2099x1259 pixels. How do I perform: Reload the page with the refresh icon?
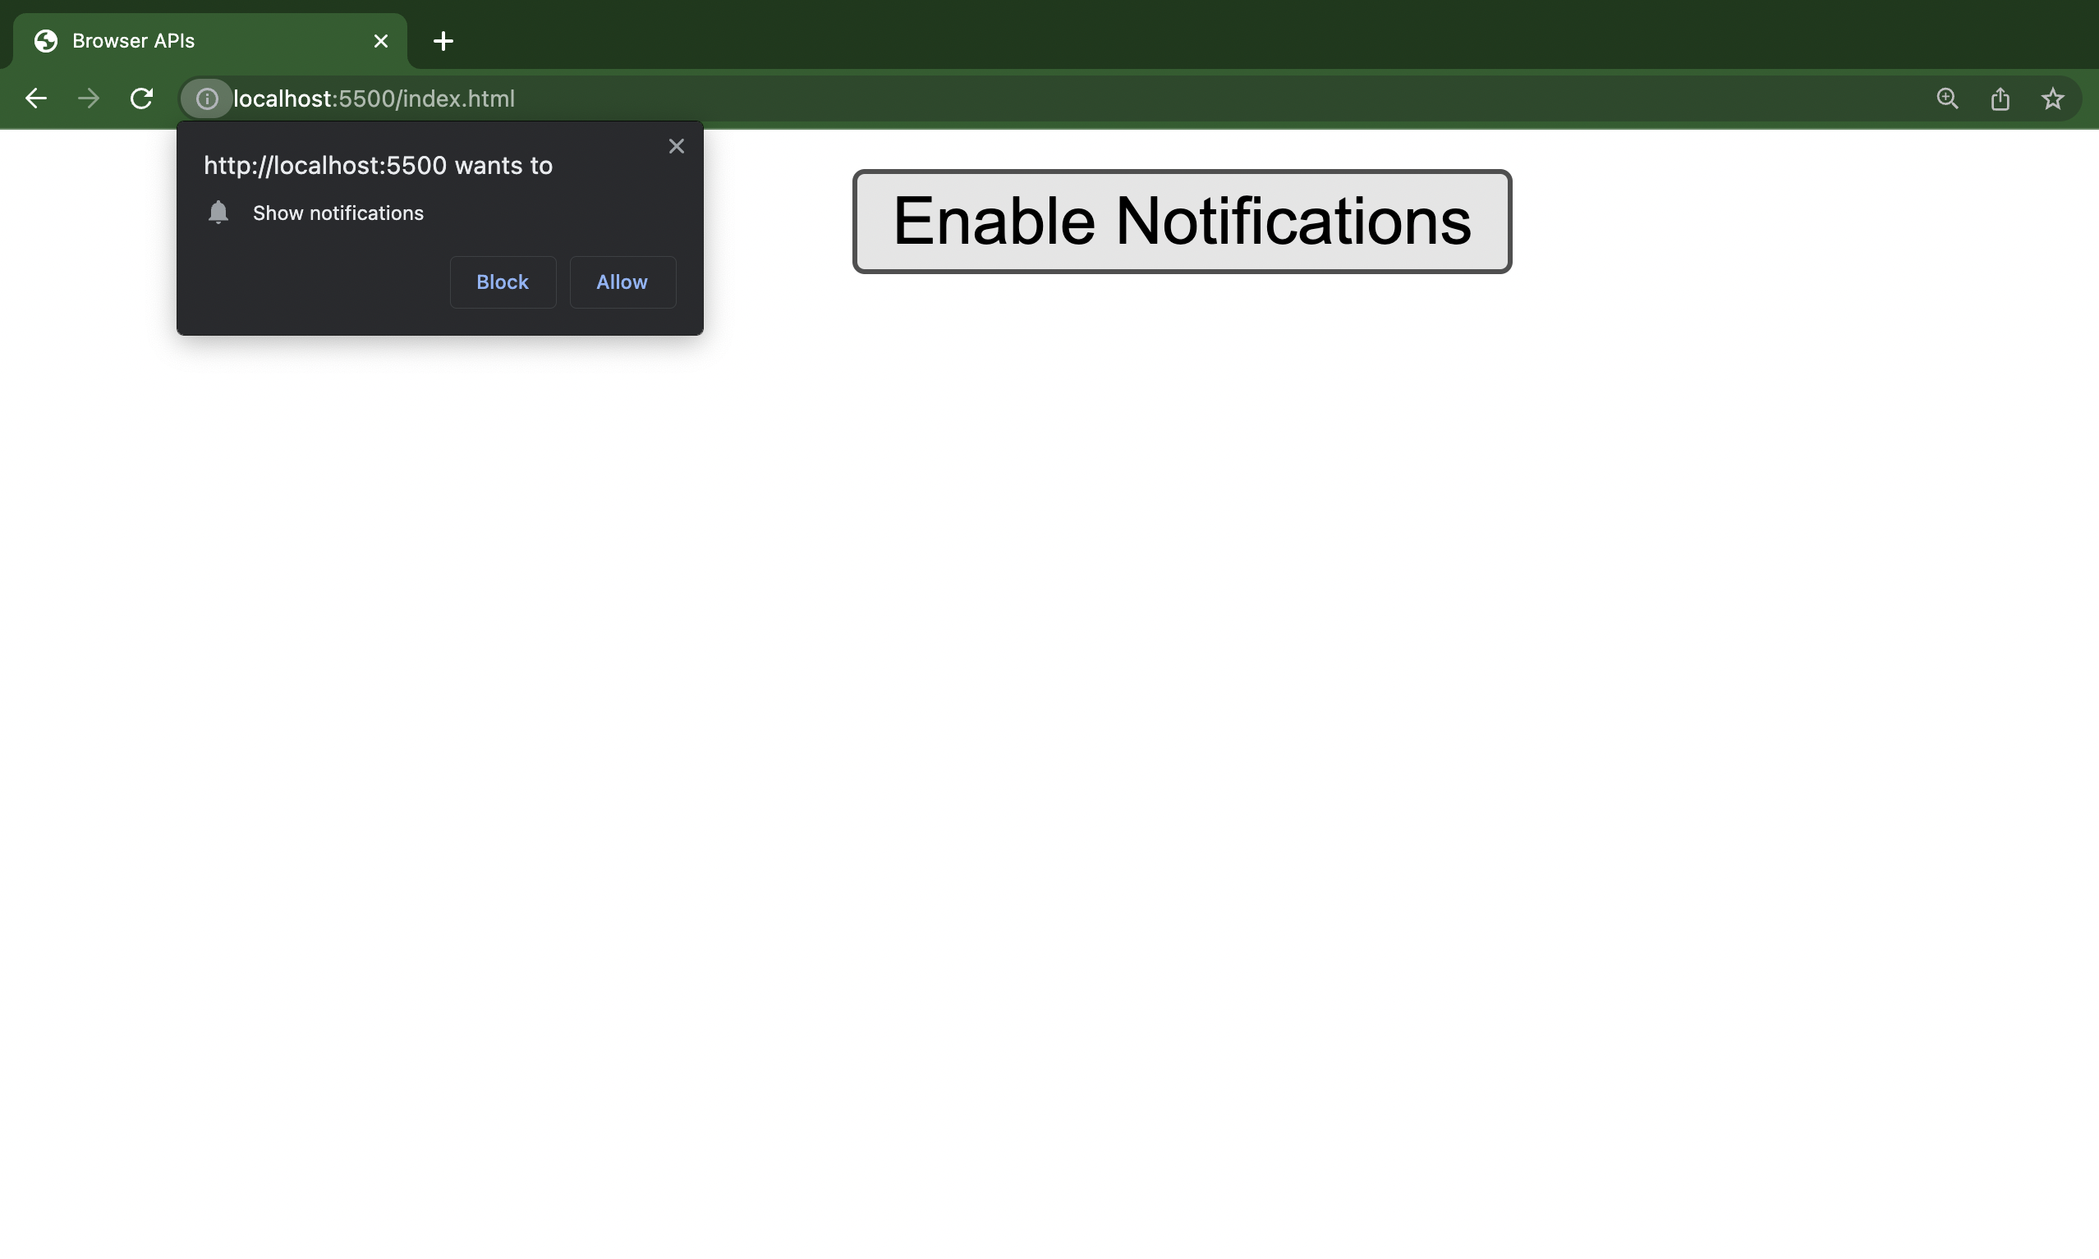click(x=142, y=98)
